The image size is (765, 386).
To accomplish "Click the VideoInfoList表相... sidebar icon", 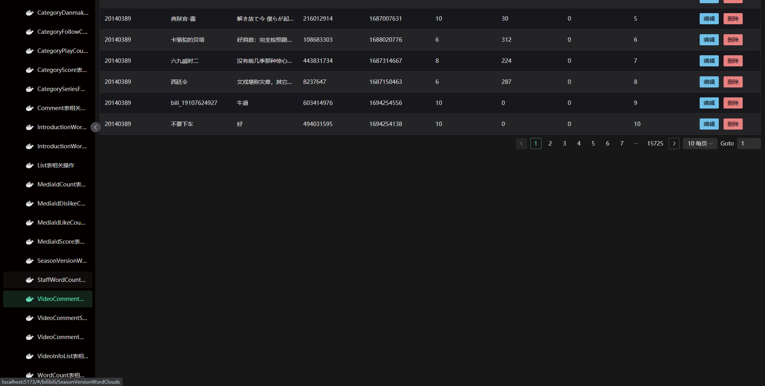I will (x=29, y=356).
